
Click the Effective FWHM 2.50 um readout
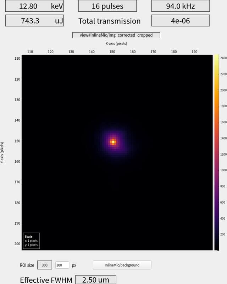[96, 280]
